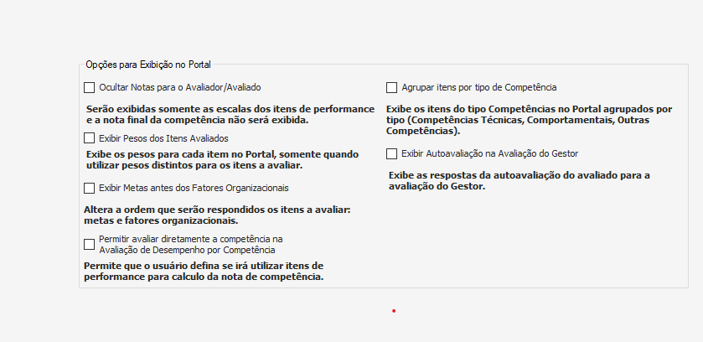The height and width of the screenshot is (342, 703).
Task: Click the 'Opções para Exibição no Portal' group title
Action: (x=148, y=65)
